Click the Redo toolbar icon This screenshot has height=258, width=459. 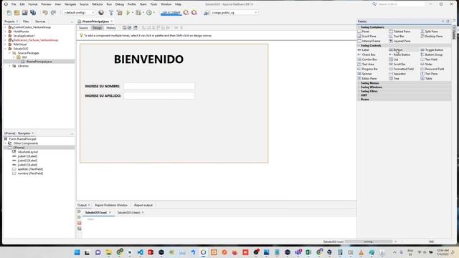pos(53,13)
